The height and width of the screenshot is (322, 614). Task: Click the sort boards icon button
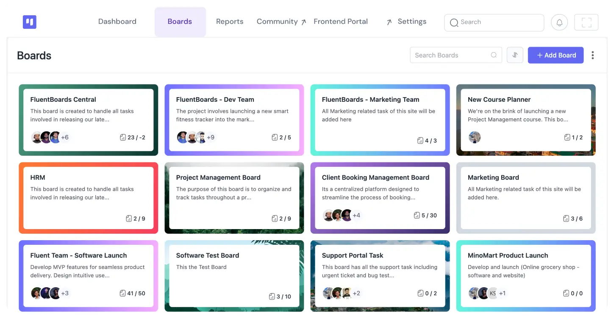coord(515,55)
